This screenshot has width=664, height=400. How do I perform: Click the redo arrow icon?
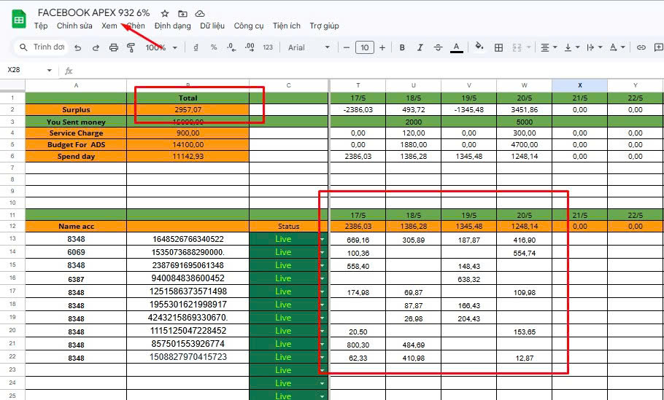pyautogui.click(x=96, y=47)
